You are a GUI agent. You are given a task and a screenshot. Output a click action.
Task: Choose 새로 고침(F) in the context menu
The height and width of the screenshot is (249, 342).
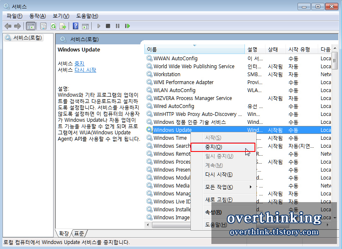[x=223, y=200]
